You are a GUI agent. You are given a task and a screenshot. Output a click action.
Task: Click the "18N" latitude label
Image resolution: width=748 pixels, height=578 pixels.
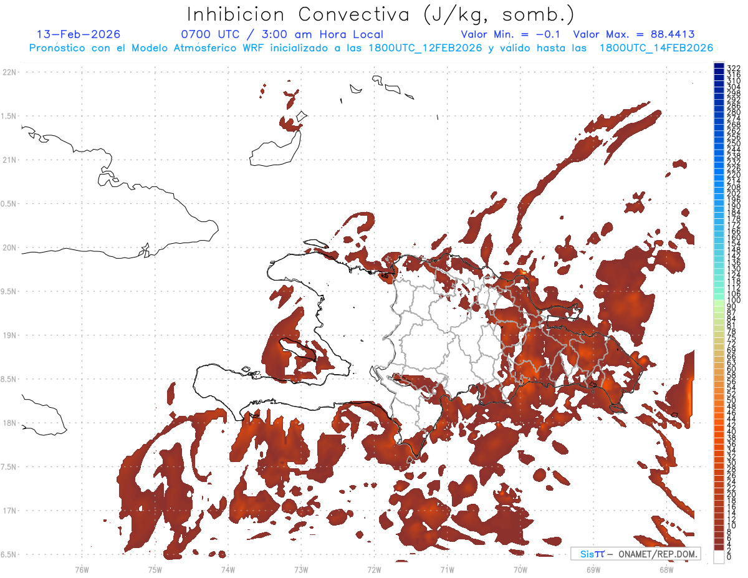pyautogui.click(x=9, y=423)
